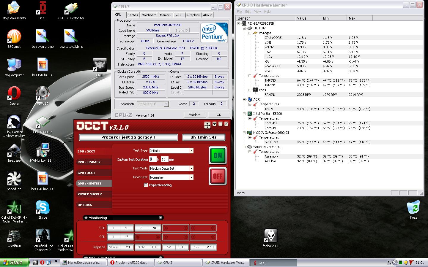Open the CPUID CPU-Z desktop shortcut
Image resolution: width=428 pixels, height=267 pixels.
point(43,125)
